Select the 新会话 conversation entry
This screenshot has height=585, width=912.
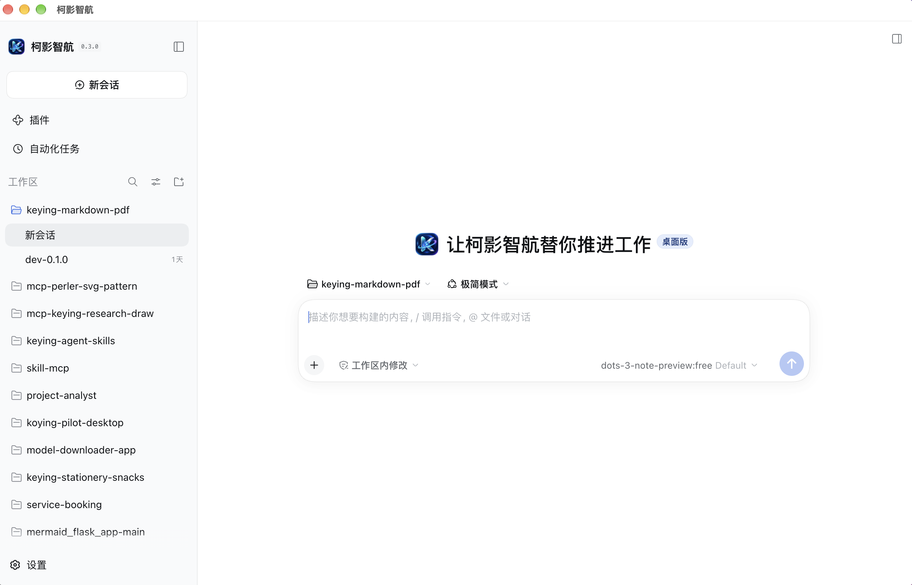tap(97, 235)
